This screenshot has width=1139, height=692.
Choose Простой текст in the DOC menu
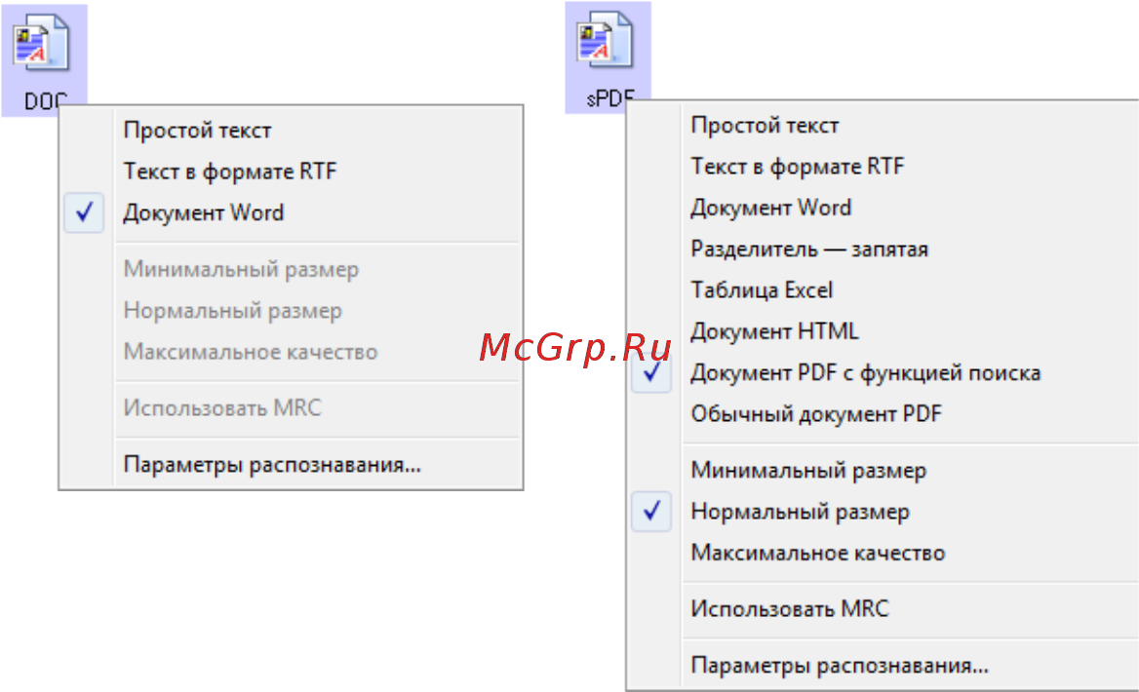click(x=291, y=131)
